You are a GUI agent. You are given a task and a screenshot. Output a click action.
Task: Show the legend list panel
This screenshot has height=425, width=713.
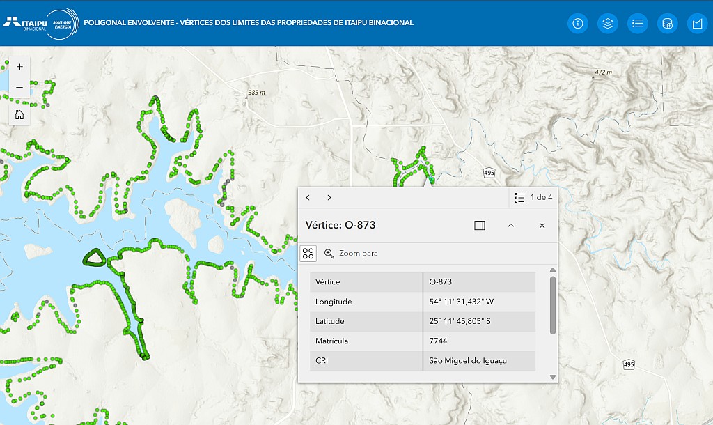click(637, 23)
